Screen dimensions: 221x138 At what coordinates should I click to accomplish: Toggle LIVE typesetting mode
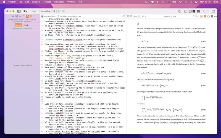click(x=34, y=11)
